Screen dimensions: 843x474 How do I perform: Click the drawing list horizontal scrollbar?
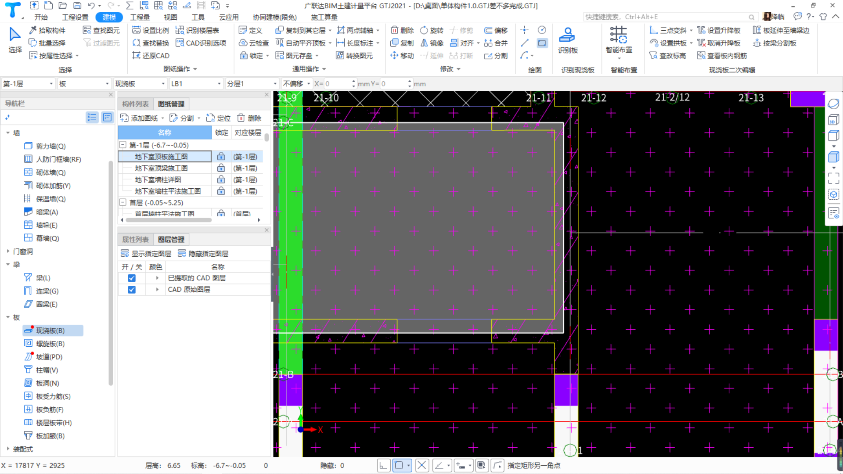coord(169,220)
